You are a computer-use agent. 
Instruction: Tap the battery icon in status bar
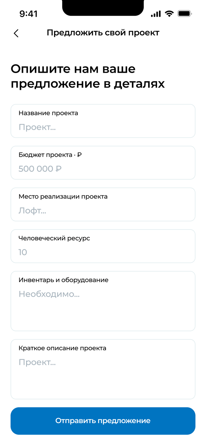tap(185, 14)
